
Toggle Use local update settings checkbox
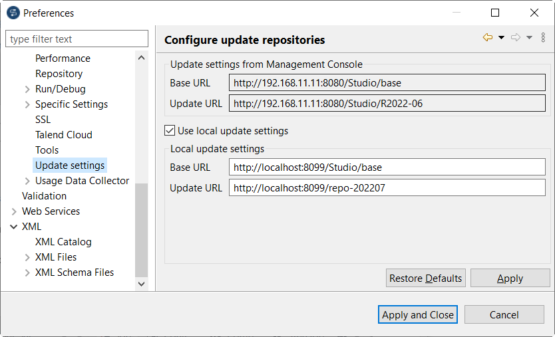pyautogui.click(x=170, y=131)
